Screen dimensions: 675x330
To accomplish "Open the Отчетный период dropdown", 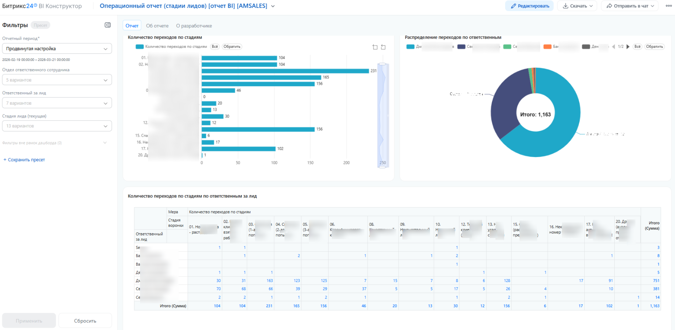I will click(57, 49).
